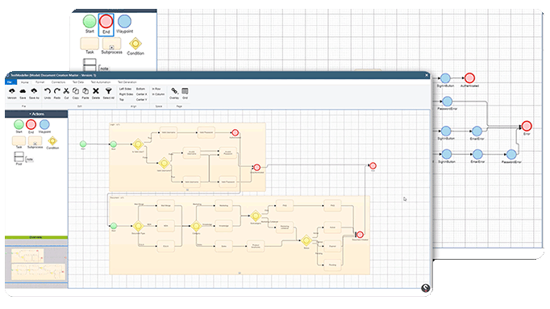This screenshot has height=309, width=550.
Task: Select the PasswordError waypoint following the EmailError in the background window
Action: click(511, 154)
